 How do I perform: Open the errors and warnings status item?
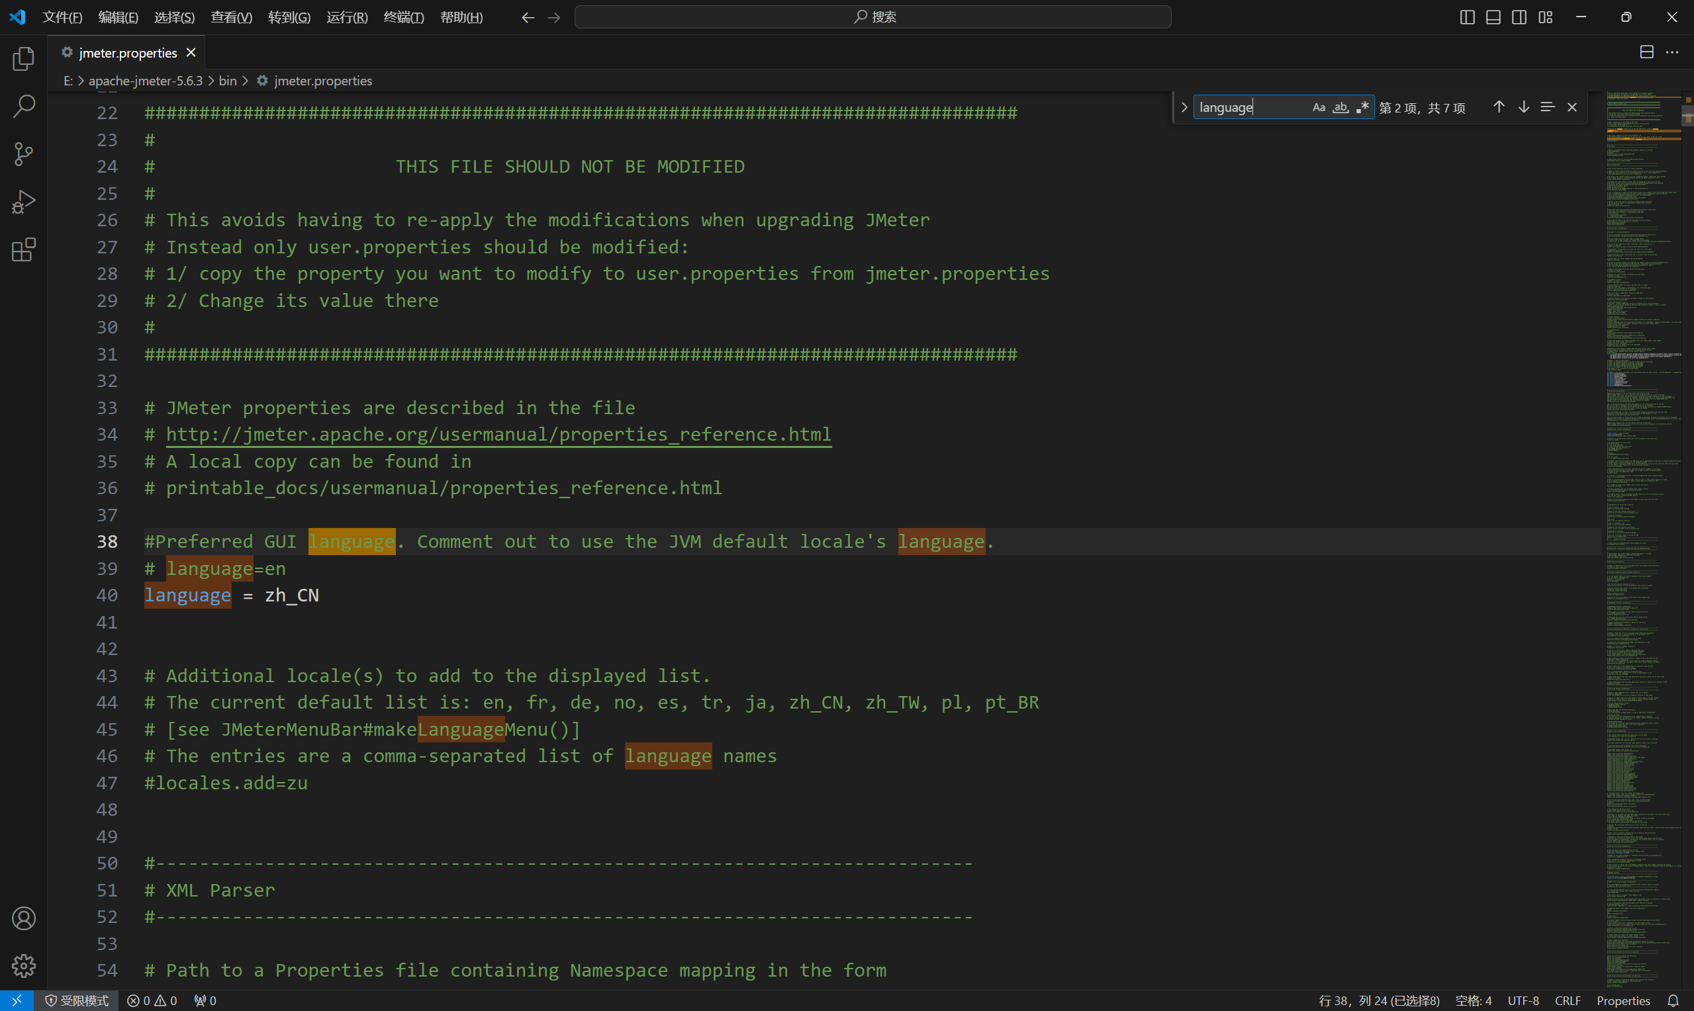[153, 1000]
